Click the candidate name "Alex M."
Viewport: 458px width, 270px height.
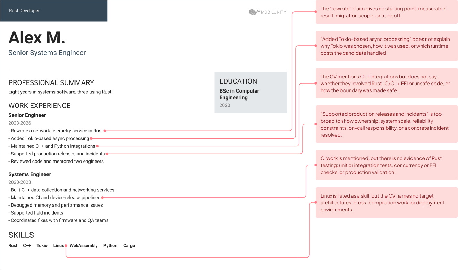pos(37,37)
